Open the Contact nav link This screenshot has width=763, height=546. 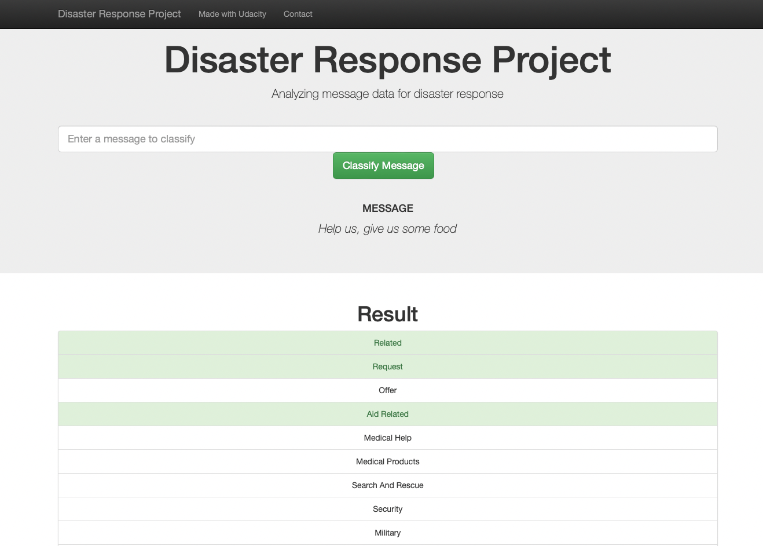pyautogui.click(x=298, y=14)
